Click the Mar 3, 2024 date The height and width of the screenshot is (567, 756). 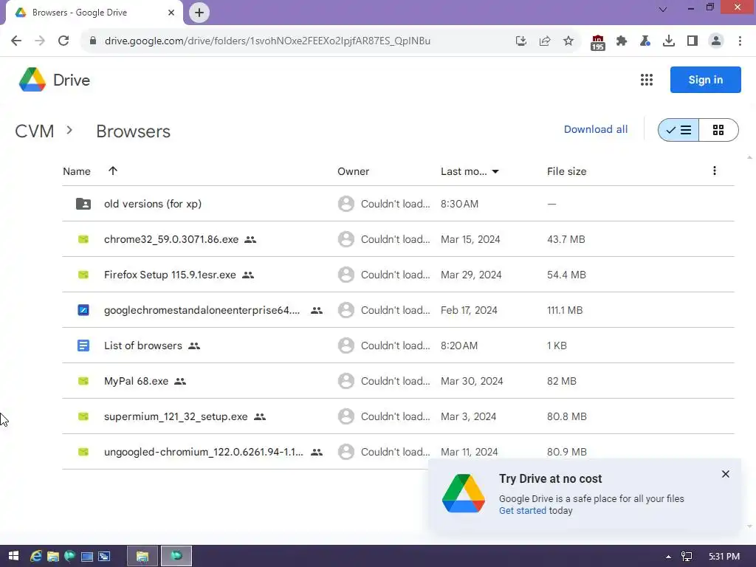coord(468,416)
